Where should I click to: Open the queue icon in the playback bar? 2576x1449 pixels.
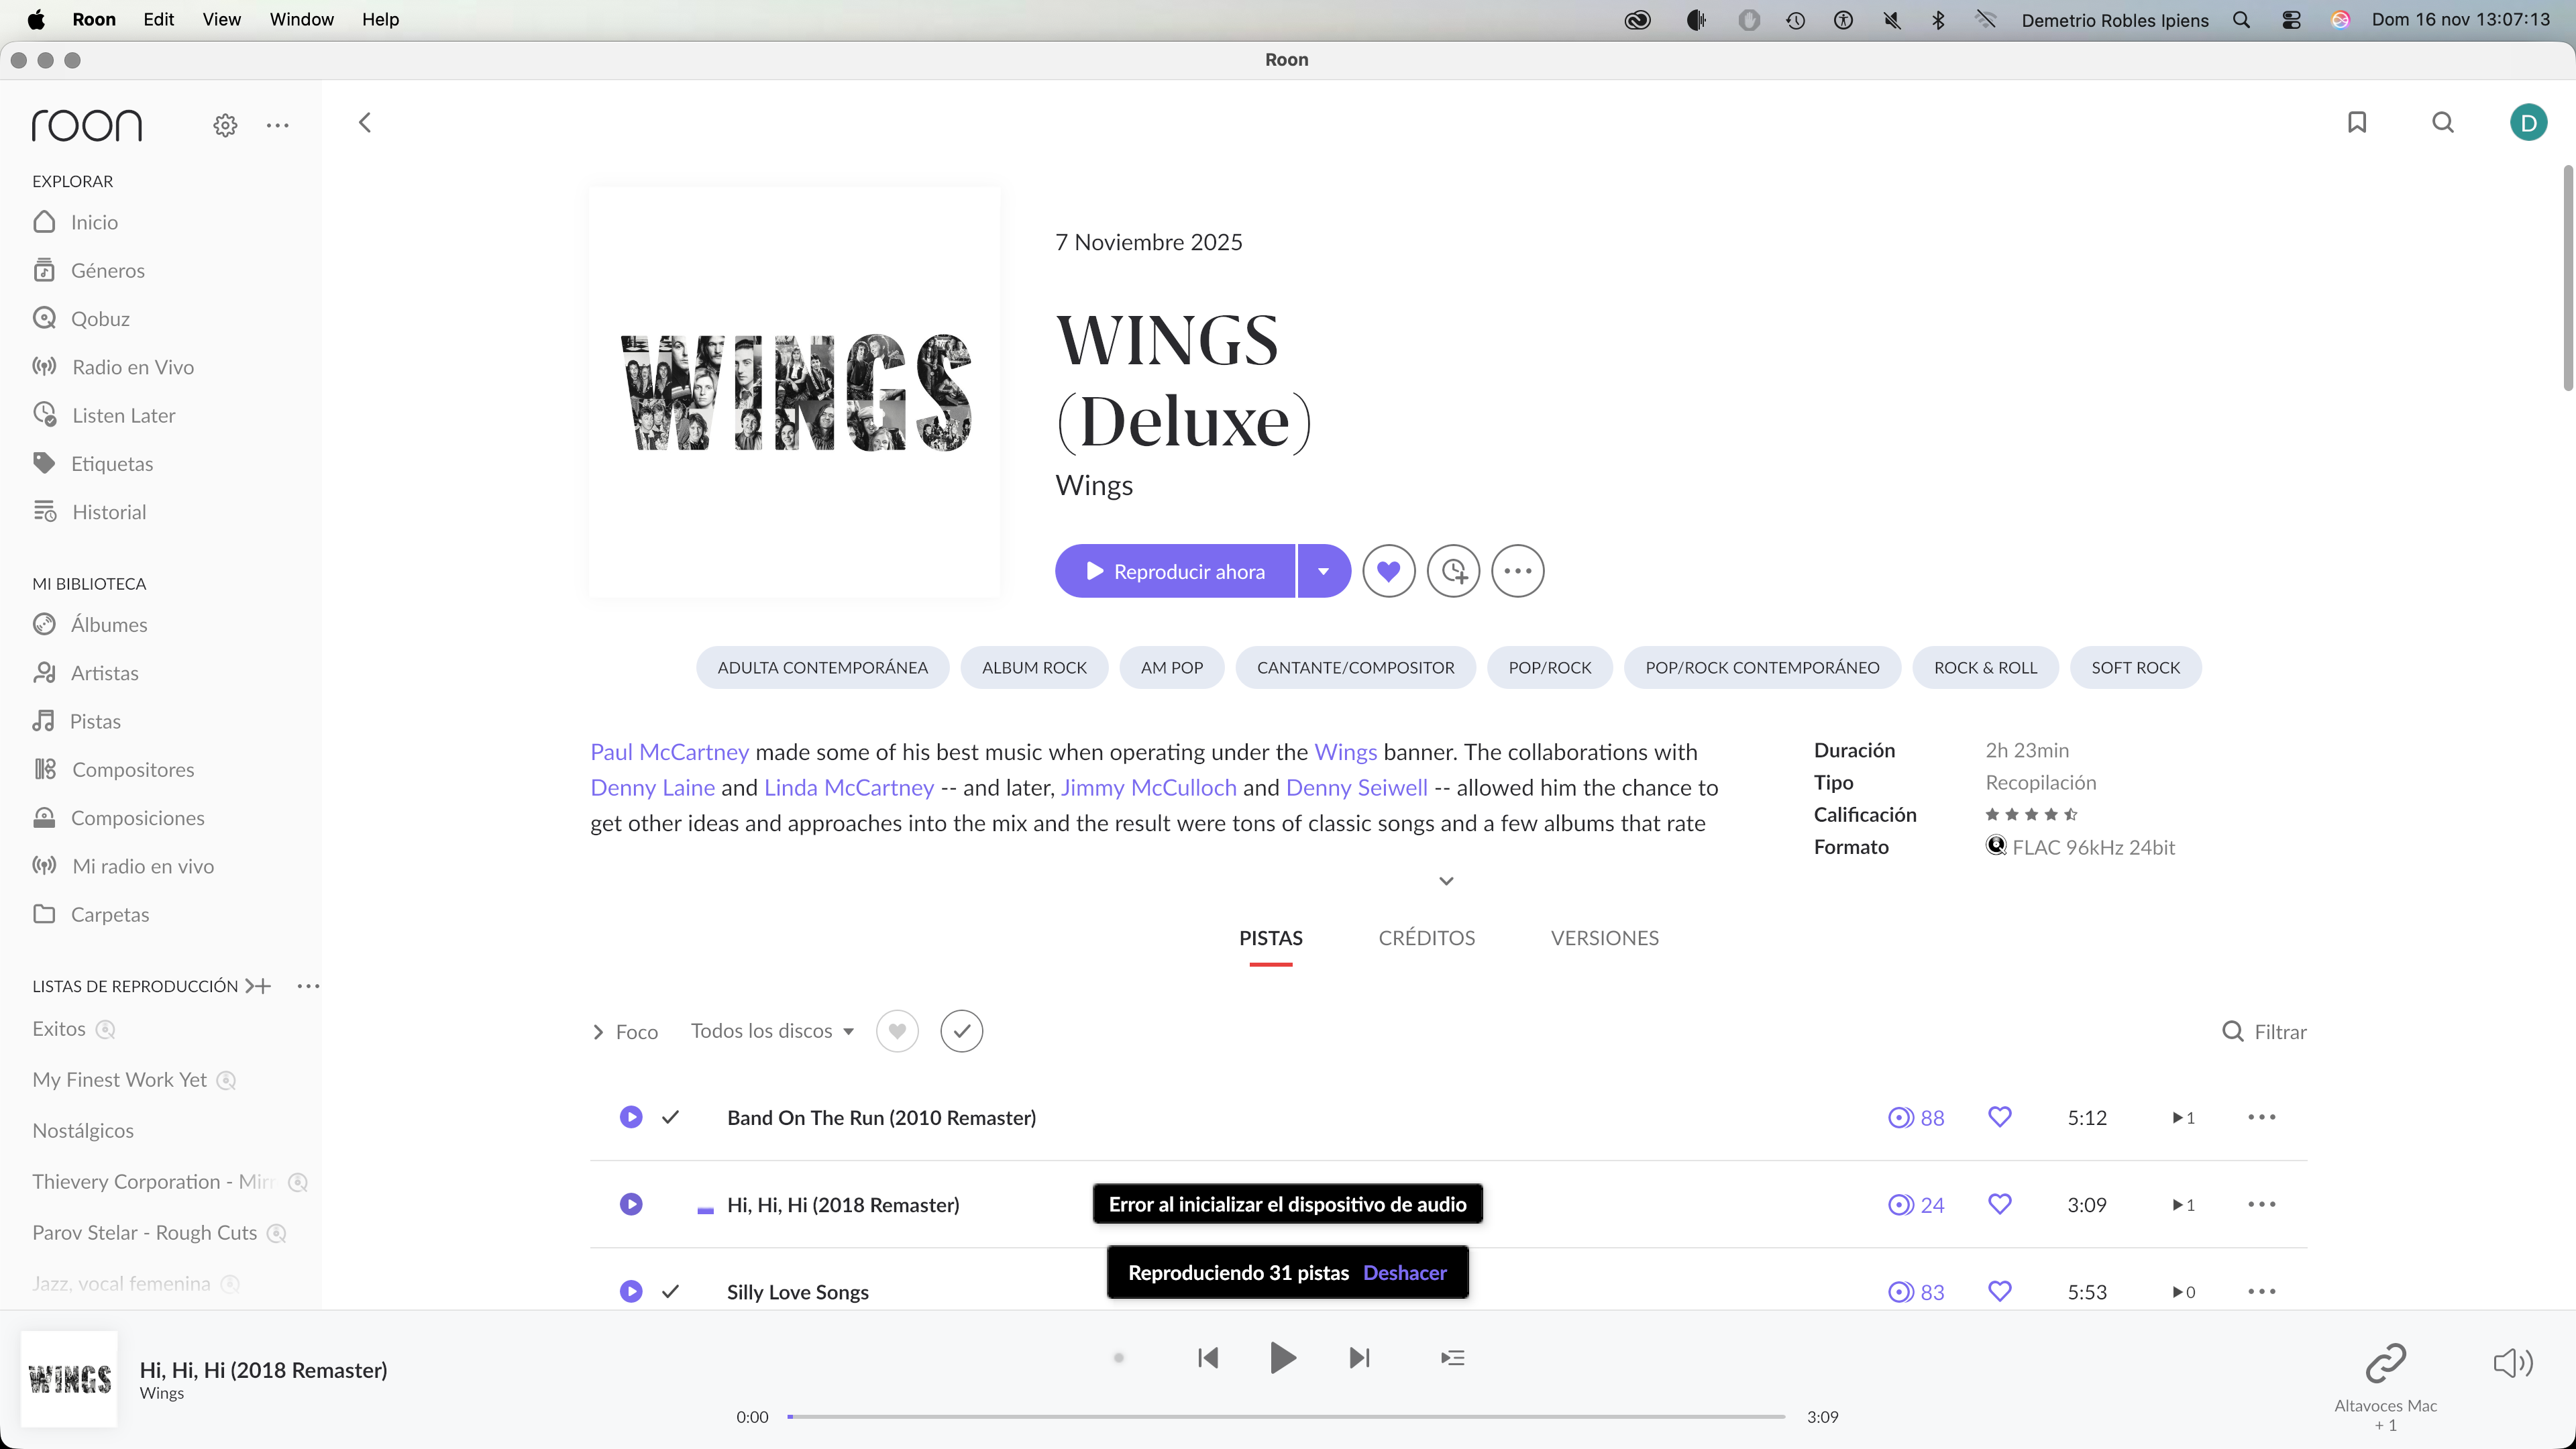pos(1452,1357)
